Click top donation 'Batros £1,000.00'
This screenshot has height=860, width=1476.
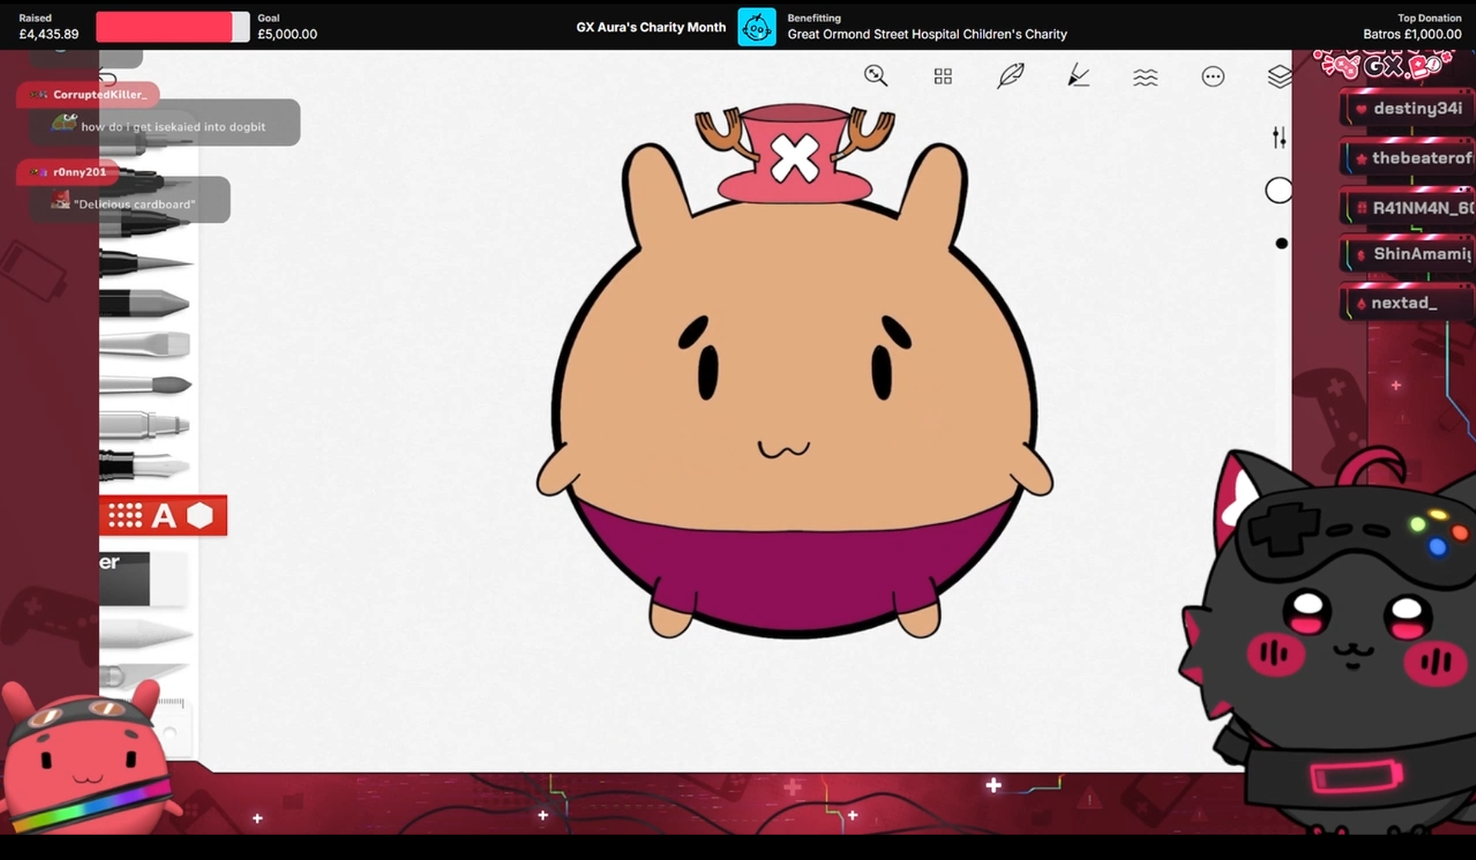(x=1412, y=34)
